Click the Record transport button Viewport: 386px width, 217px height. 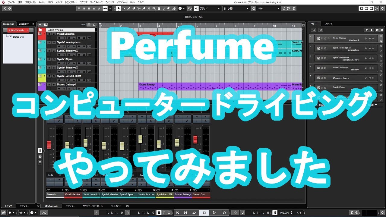(224, 212)
